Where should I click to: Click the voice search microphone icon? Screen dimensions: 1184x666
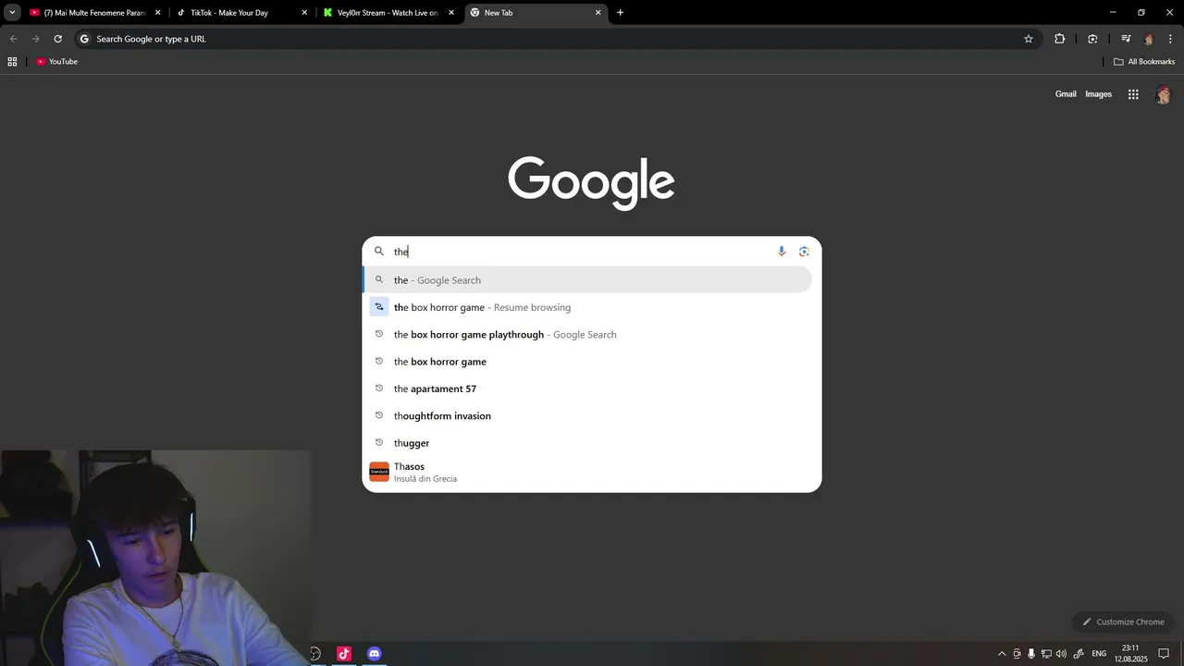point(782,252)
